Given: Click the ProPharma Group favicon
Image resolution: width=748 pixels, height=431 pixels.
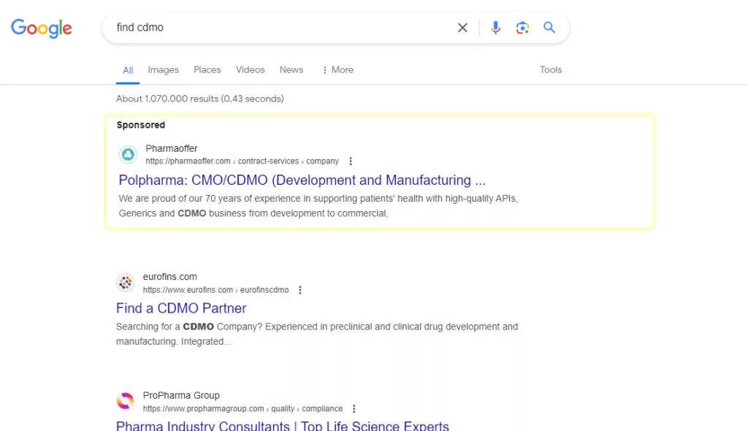Looking at the screenshot, I should coord(126,401).
